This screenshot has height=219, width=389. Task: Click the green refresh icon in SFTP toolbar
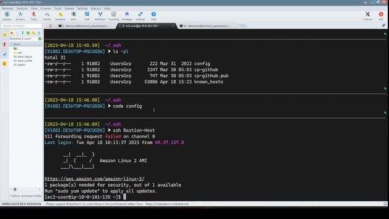pyautogui.click(x=28, y=33)
